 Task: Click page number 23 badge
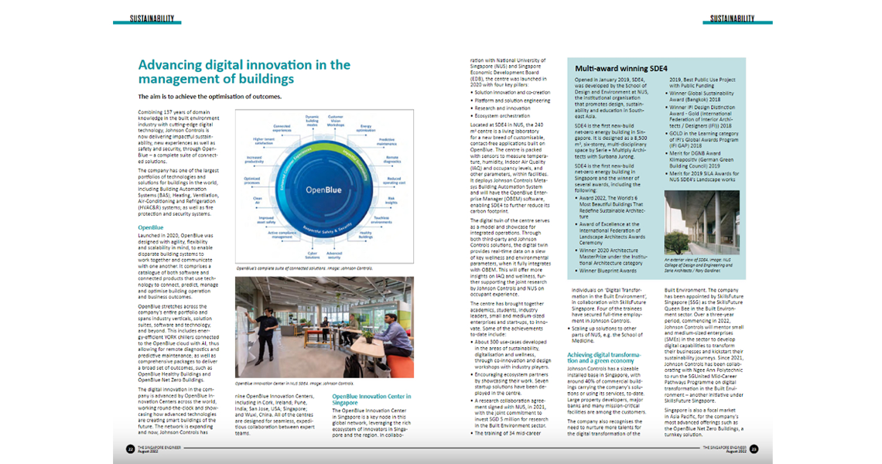754,449
